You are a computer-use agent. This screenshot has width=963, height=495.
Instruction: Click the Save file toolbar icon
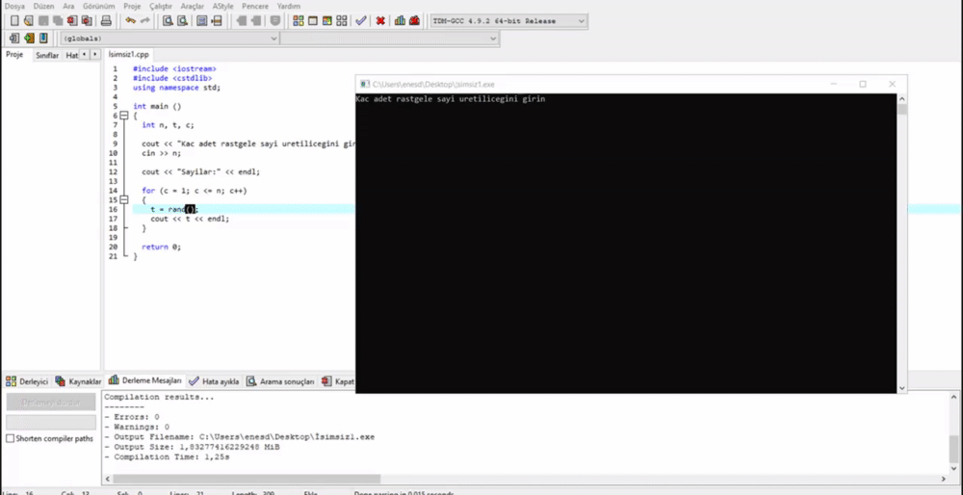click(x=43, y=21)
